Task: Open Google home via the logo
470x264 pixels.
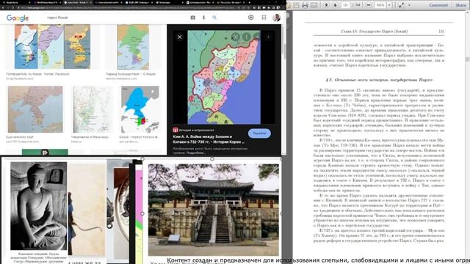Action: tap(18, 18)
